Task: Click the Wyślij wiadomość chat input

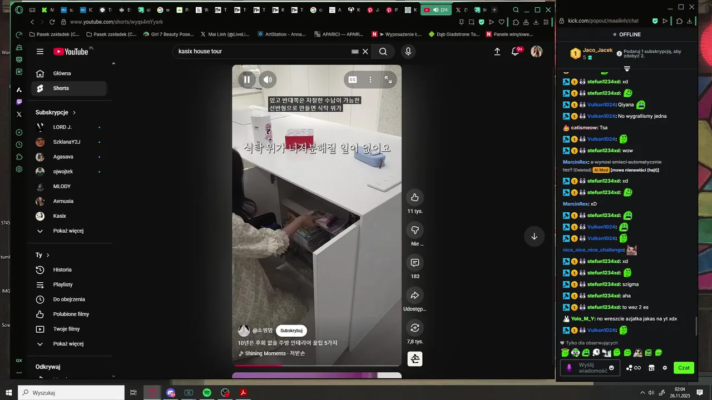Action: coord(590,368)
